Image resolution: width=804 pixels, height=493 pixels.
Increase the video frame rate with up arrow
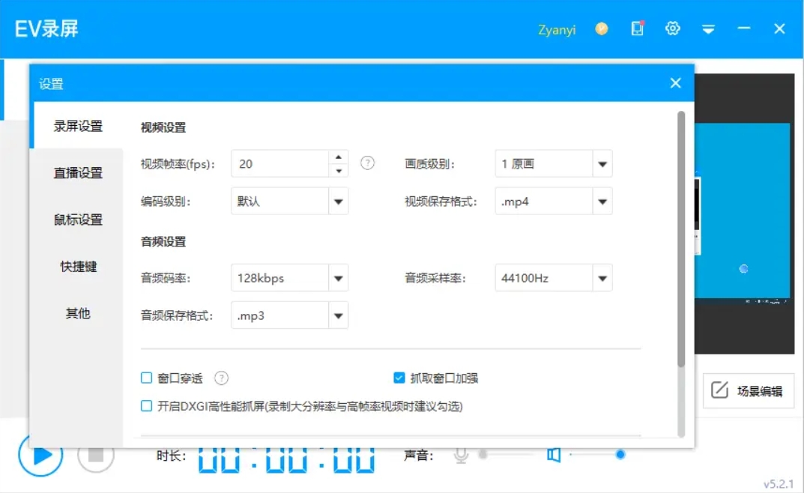339,157
